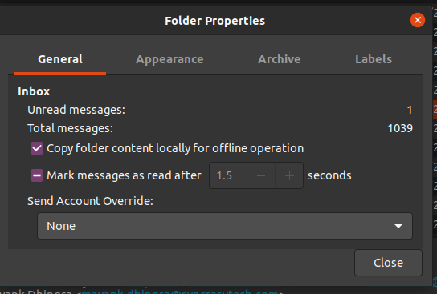The height and width of the screenshot is (294, 437).
Task: Click the Unread messages value
Action: [410, 110]
